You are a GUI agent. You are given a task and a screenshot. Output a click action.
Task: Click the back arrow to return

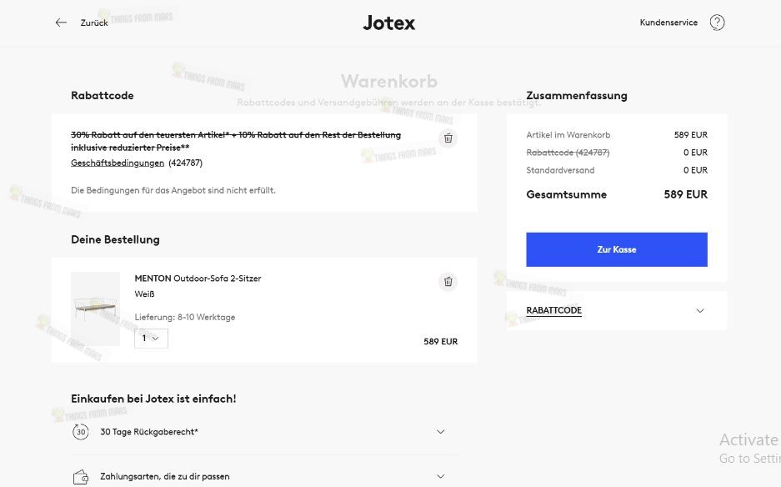click(x=61, y=23)
